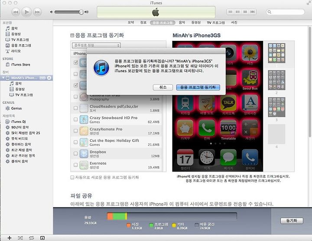The height and width of the screenshot is (241, 312).
Task: Click the play button
Action: pyautogui.click(x=26, y=12)
